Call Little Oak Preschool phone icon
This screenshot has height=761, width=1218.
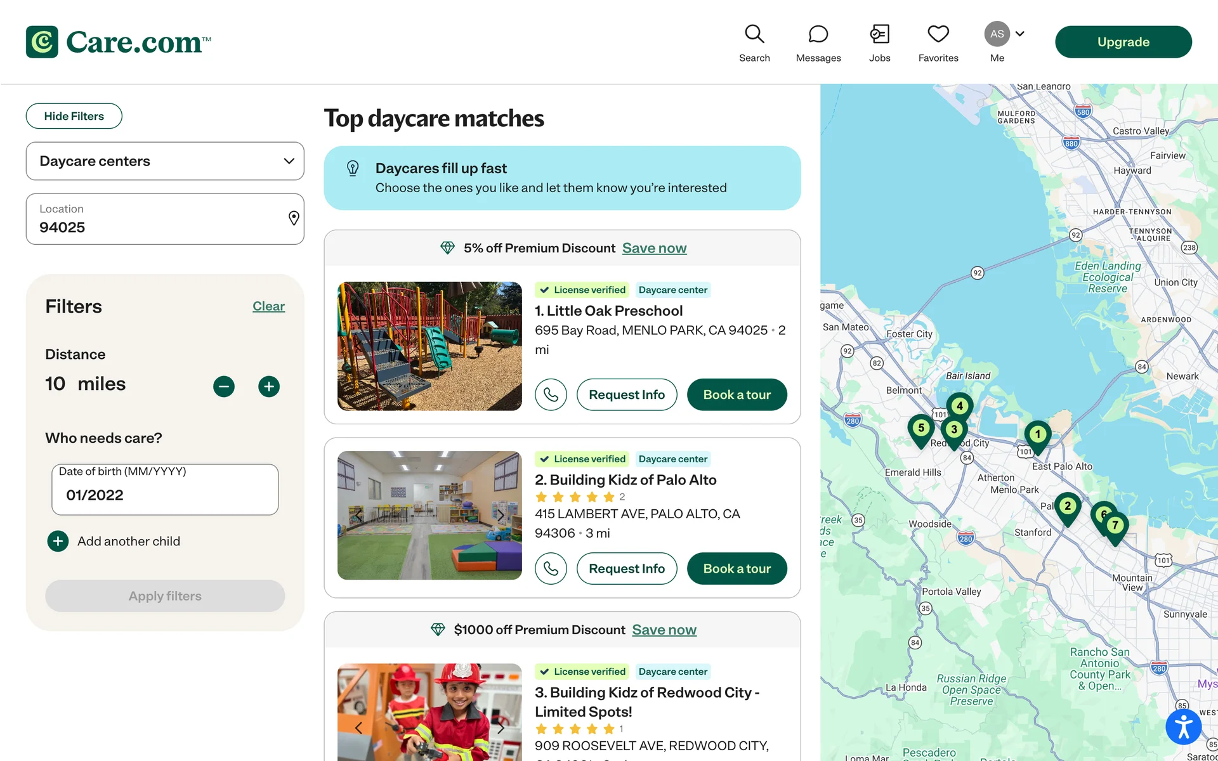pyautogui.click(x=551, y=394)
